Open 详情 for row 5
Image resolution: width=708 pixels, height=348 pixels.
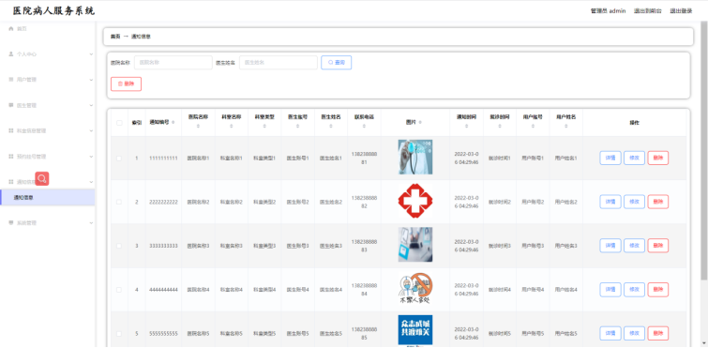point(610,333)
